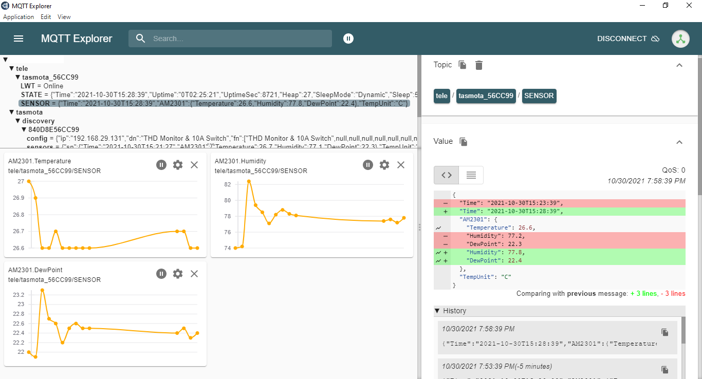702x379 pixels.
Task: Open settings for the AM2301.Humidity chart
Action: pos(384,165)
